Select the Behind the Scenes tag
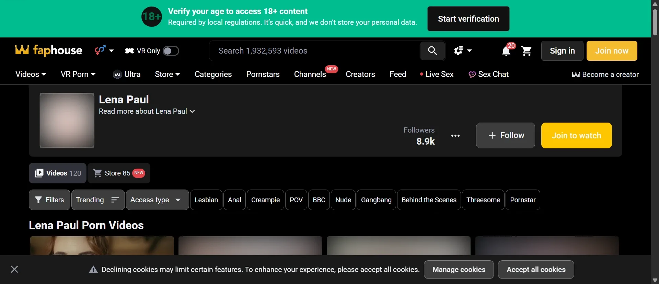The height and width of the screenshot is (284, 659). [x=429, y=200]
